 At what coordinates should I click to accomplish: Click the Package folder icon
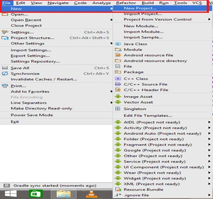(x=118, y=72)
